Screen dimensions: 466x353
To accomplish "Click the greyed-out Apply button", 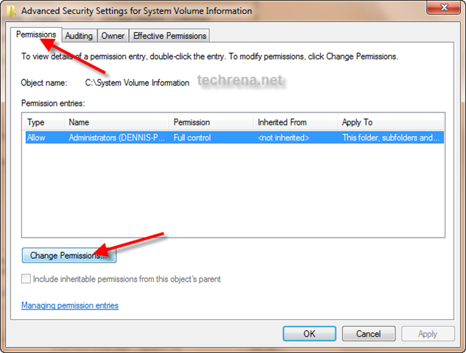I will pyautogui.click(x=428, y=333).
